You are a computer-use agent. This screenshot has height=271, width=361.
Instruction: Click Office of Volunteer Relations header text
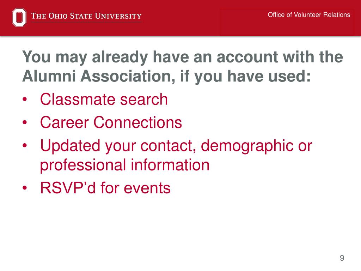pyautogui.click(x=309, y=15)
